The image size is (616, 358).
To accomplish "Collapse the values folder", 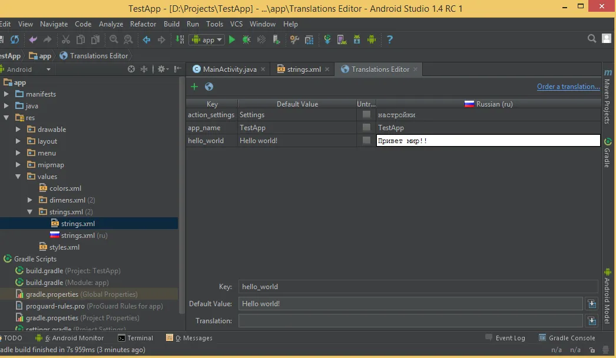I will tap(18, 177).
